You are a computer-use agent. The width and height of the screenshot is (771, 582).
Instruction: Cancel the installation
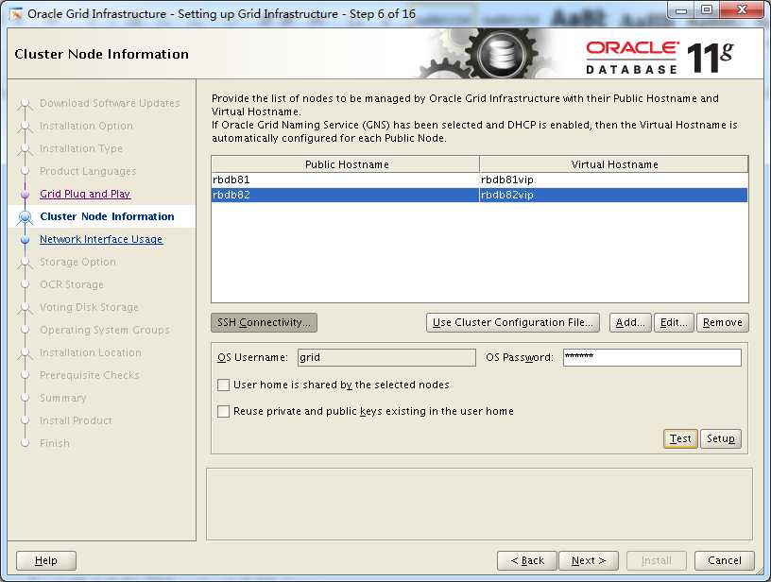pos(725,560)
